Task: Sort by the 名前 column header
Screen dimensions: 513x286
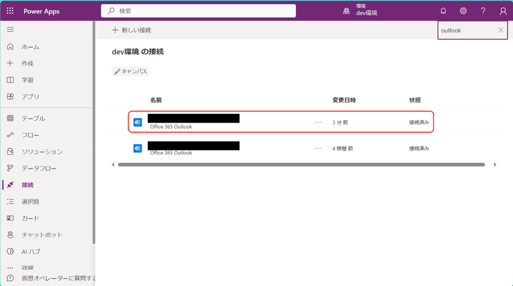Action: pyautogui.click(x=156, y=100)
